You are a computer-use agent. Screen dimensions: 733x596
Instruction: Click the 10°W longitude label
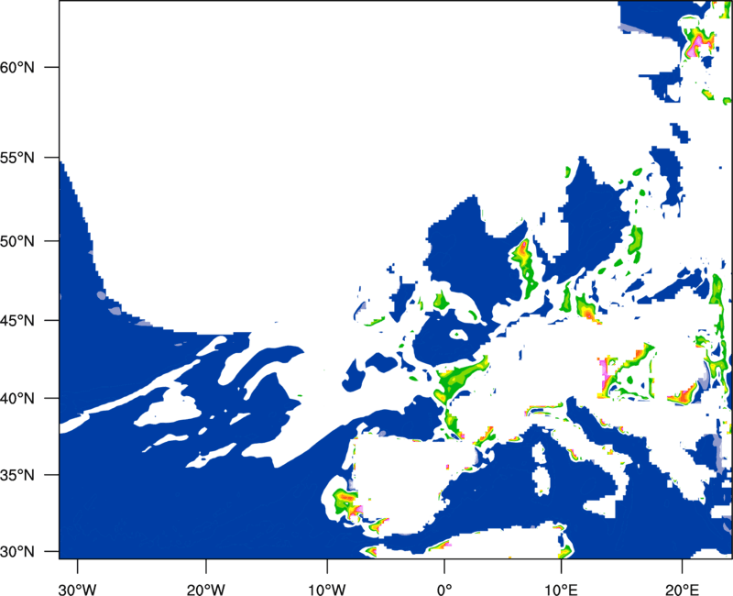click(x=326, y=590)
